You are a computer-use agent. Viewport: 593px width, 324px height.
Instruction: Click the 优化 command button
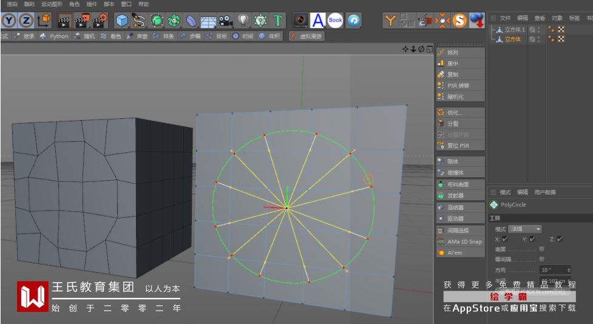tap(460, 112)
